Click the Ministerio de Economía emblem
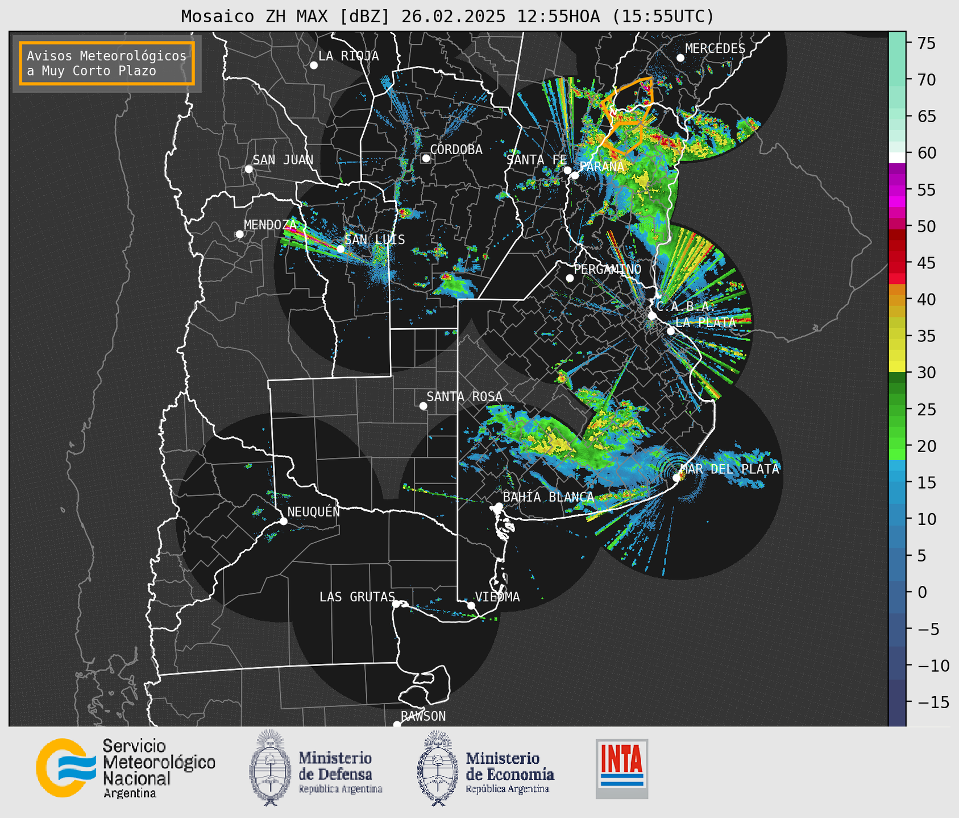Screen dimensions: 959x818 (x=437, y=768)
